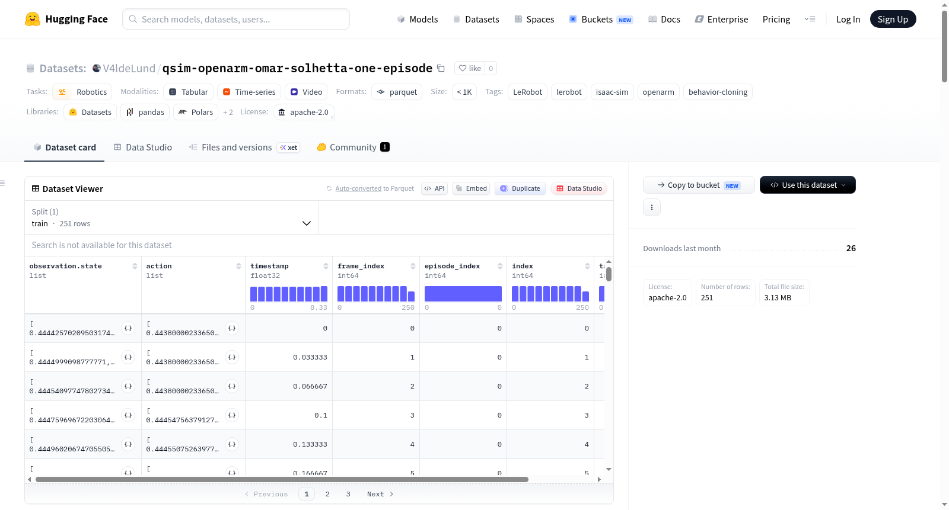
Task: Open braces icon in observation.state row 0.4444999098777771
Action: click(128, 357)
